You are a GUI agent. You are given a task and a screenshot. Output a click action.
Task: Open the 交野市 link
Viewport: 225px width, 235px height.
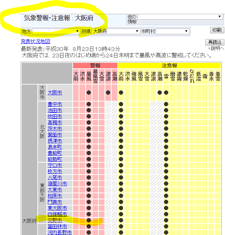click(55, 220)
